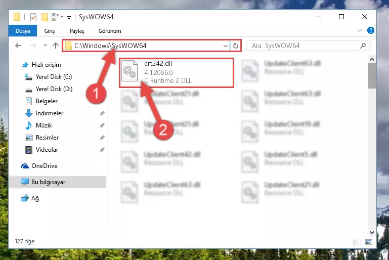The image size is (389, 260).
Task: Minimize the SysWOW64 window
Action: click(x=319, y=17)
